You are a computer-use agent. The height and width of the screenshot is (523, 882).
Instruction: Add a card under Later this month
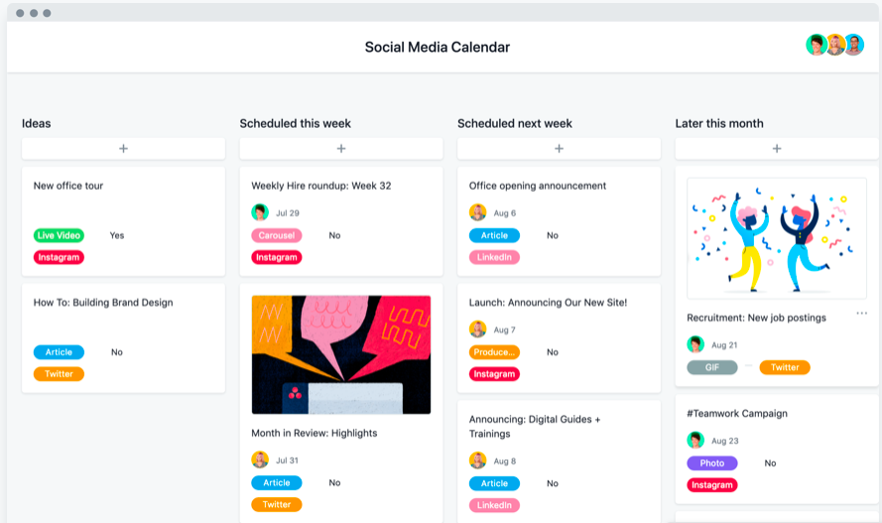point(777,149)
